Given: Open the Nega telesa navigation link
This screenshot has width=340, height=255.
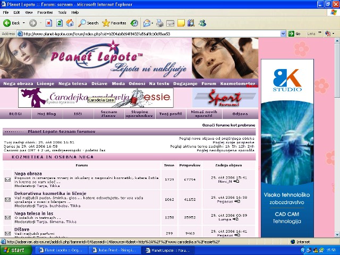Looking at the screenshot, I should 73,83.
